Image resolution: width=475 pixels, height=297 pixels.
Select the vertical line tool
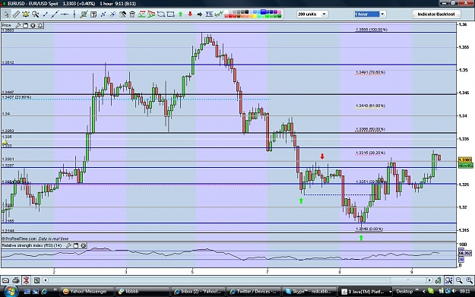[74, 14]
